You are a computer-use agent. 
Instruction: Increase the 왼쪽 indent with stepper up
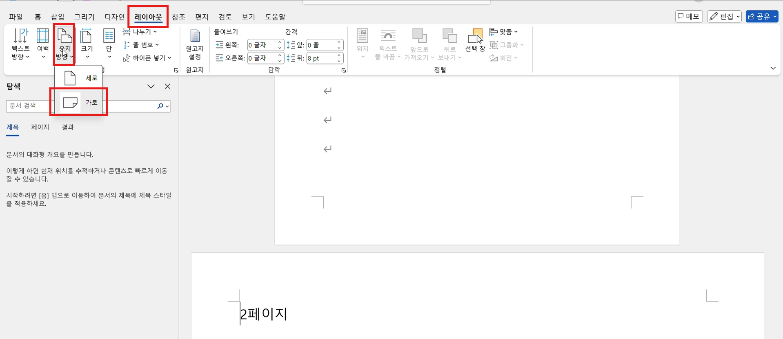(280, 42)
